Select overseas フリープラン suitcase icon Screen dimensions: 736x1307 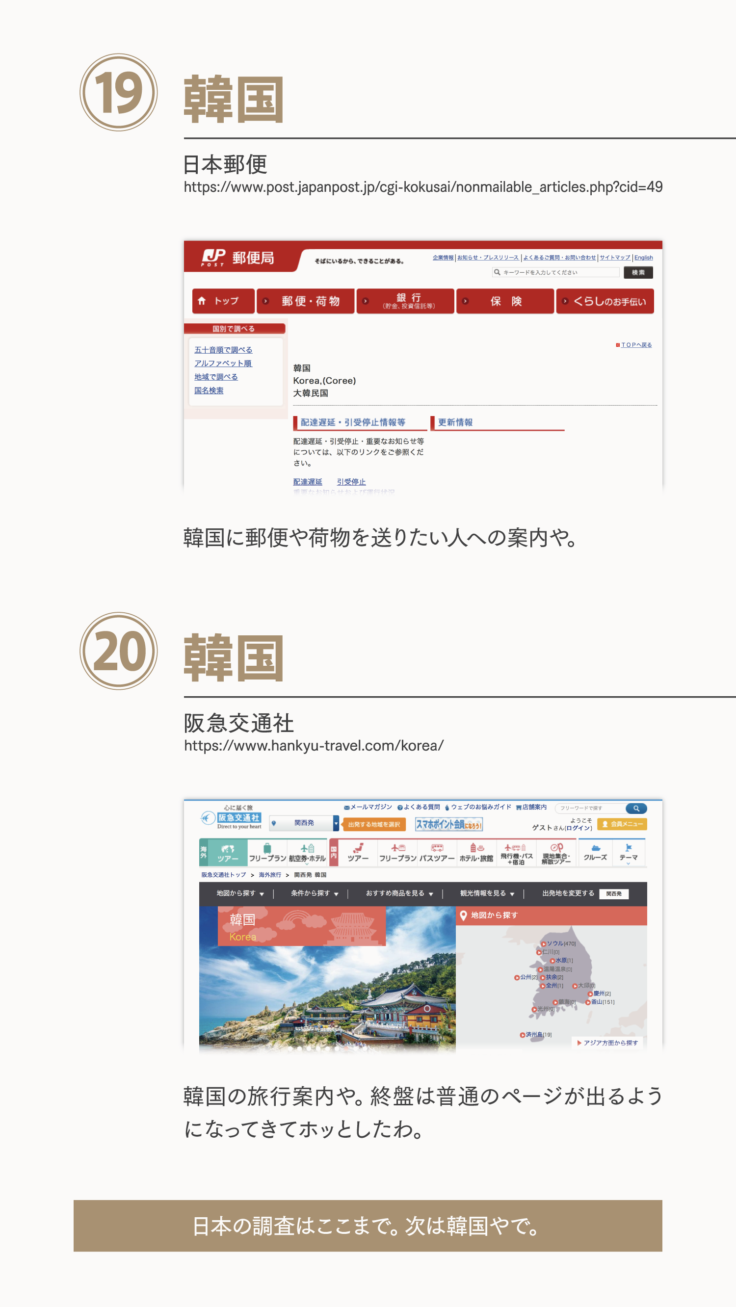point(267,853)
